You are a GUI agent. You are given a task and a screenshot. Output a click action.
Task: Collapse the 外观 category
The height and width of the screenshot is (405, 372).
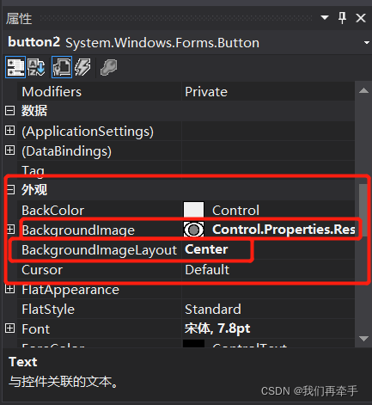click(10, 189)
